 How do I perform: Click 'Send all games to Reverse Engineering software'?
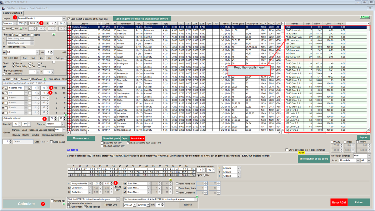[142, 19]
